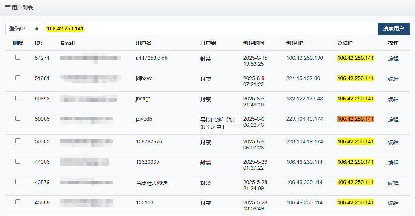Click the orange-highlighted login IP for ID 50005
This screenshot has width=415, height=216.
tap(355, 119)
